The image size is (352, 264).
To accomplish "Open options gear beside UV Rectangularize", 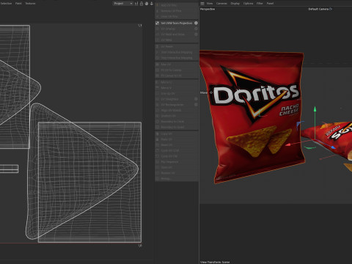I will tap(196, 105).
